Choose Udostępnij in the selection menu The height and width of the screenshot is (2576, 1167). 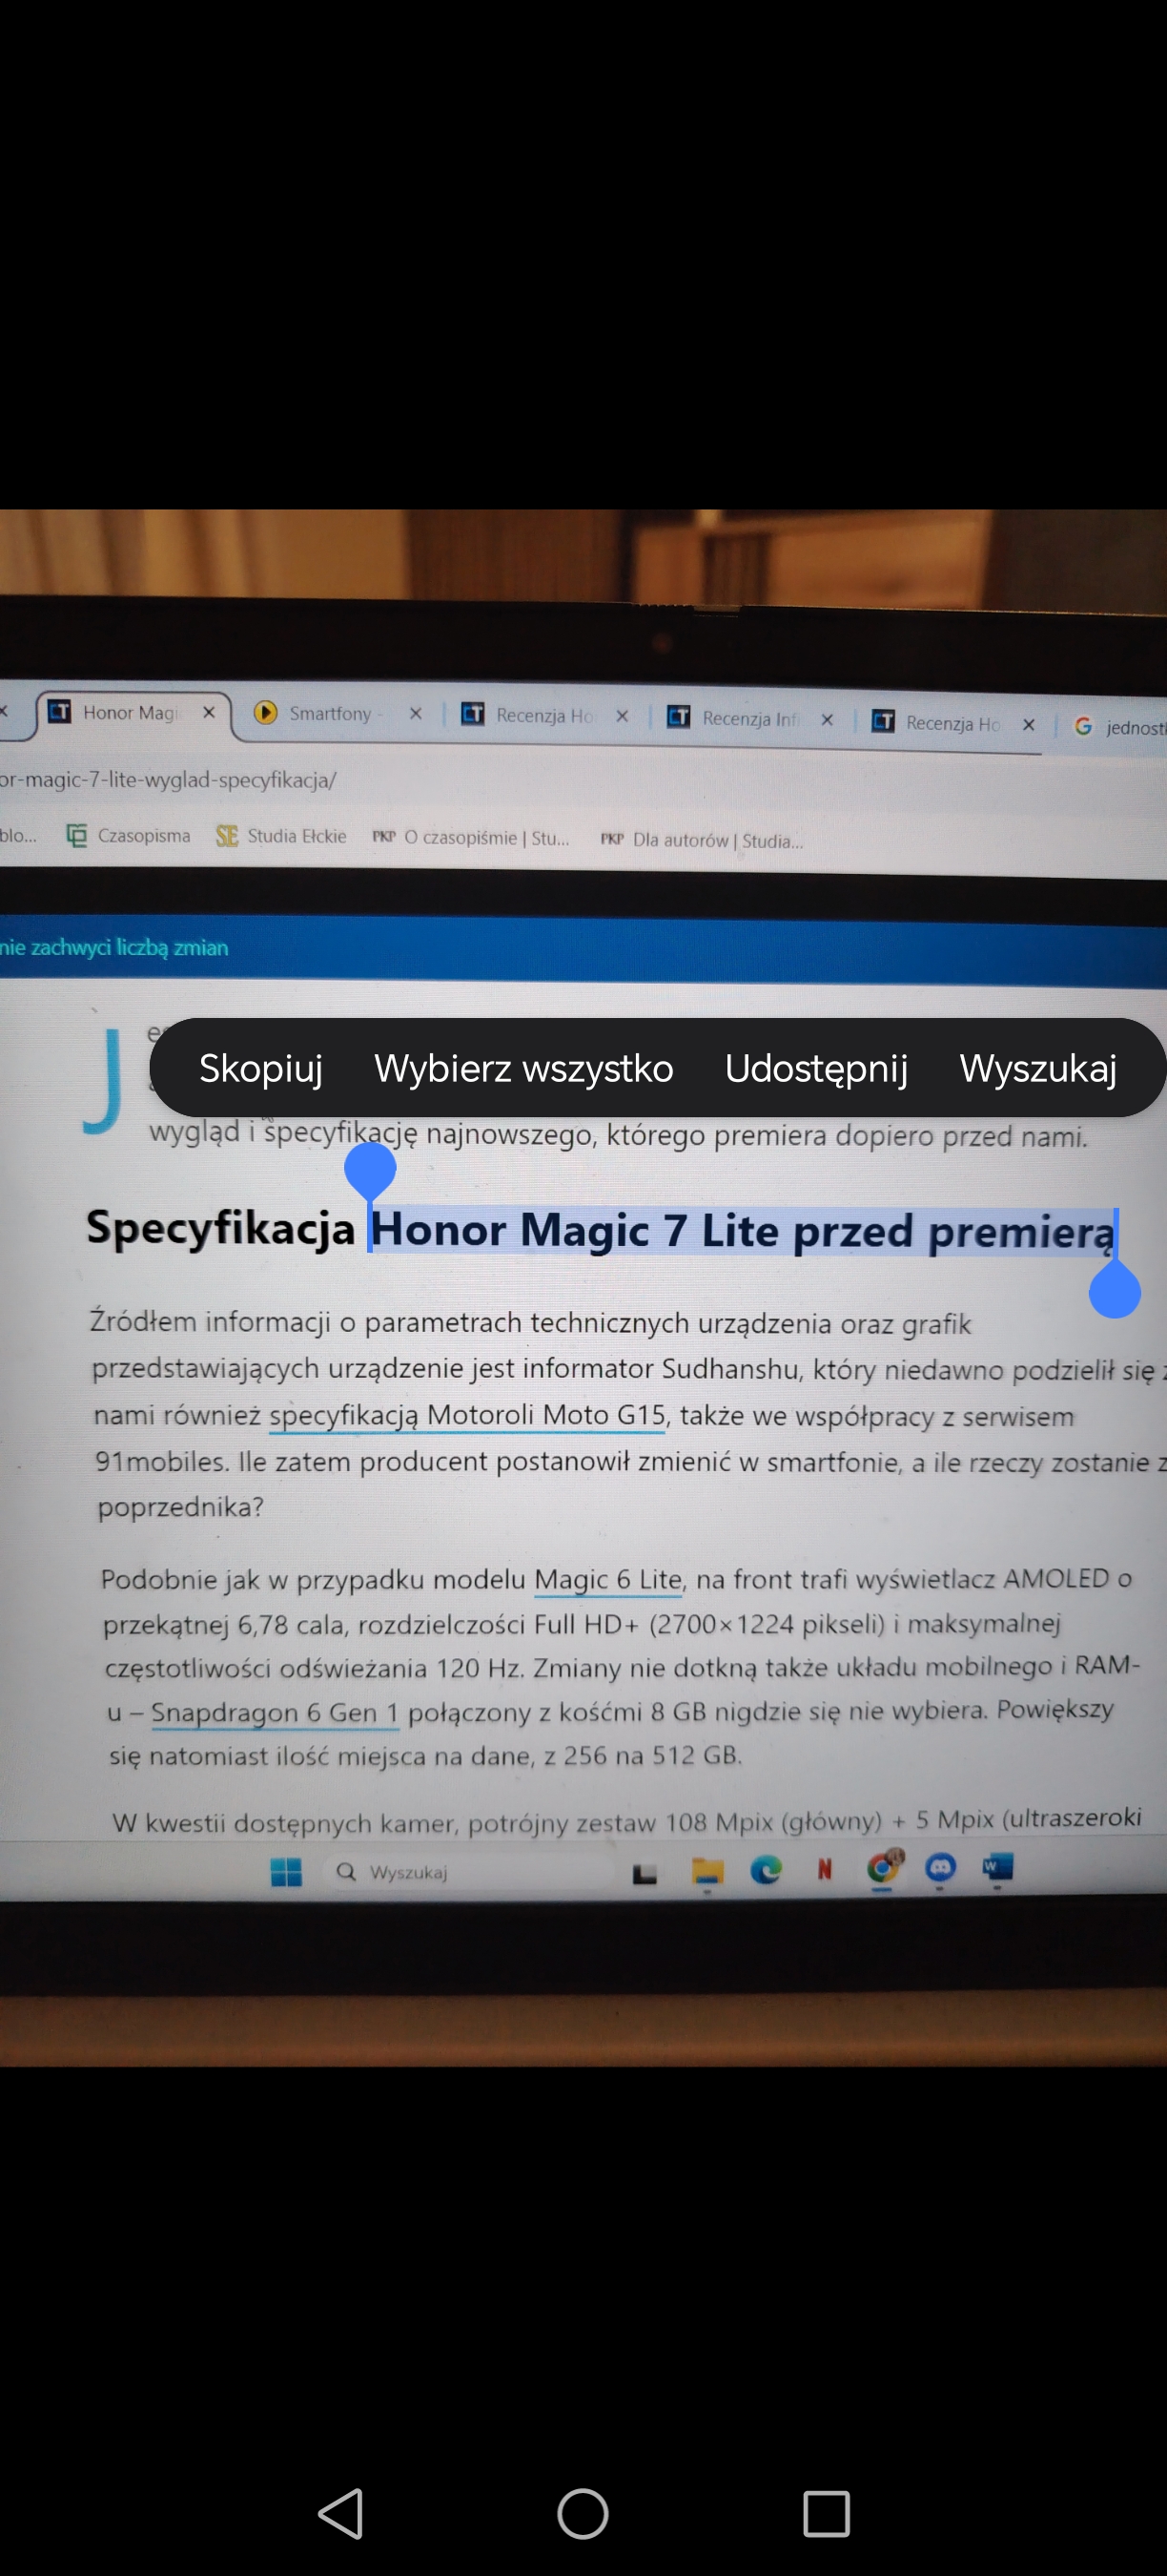point(816,1068)
